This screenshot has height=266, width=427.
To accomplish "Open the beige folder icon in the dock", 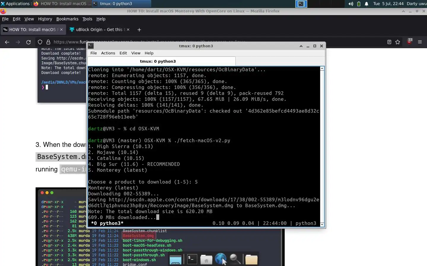I will [x=251, y=259].
